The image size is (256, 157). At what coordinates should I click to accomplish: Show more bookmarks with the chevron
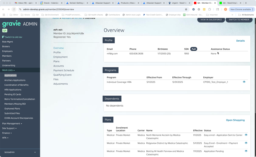tap(232, 15)
